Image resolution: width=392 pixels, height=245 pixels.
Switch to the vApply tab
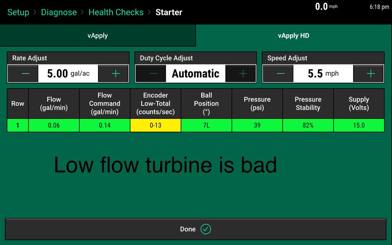click(98, 36)
